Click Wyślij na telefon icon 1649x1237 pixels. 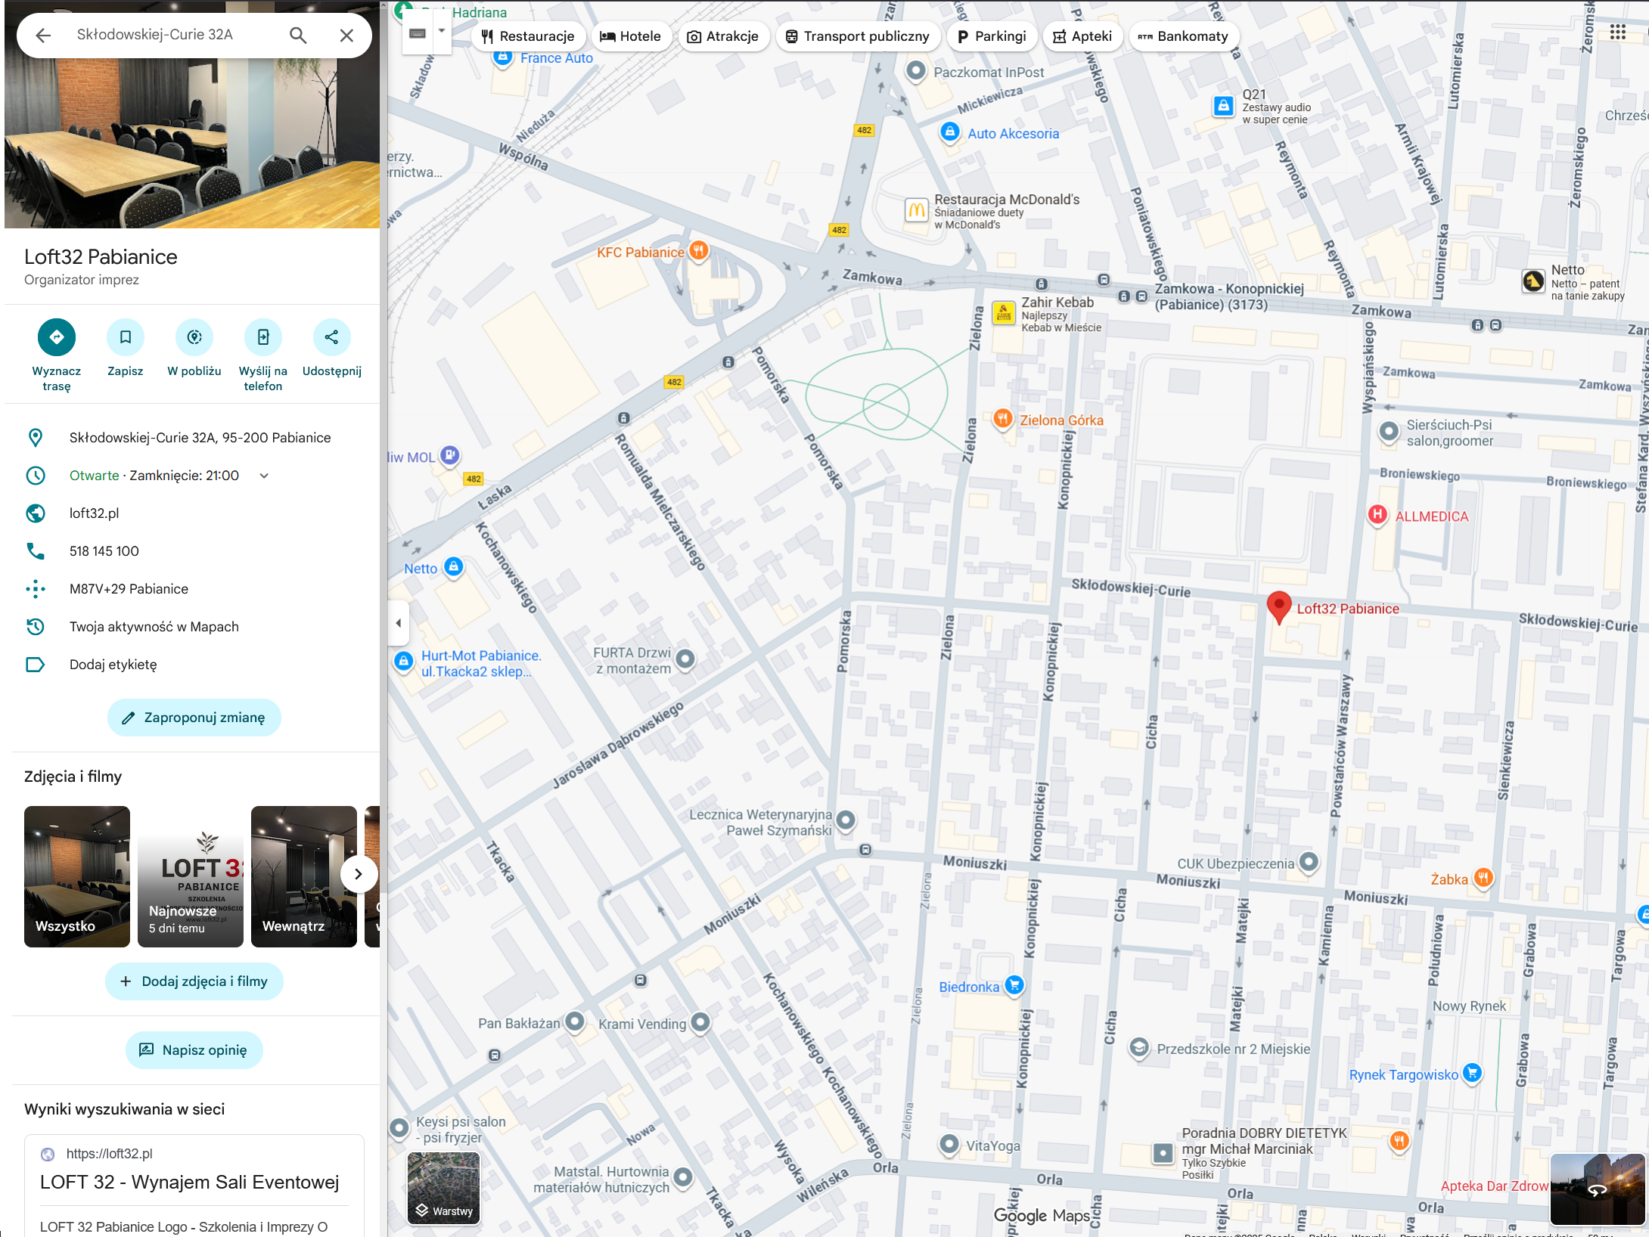263,337
